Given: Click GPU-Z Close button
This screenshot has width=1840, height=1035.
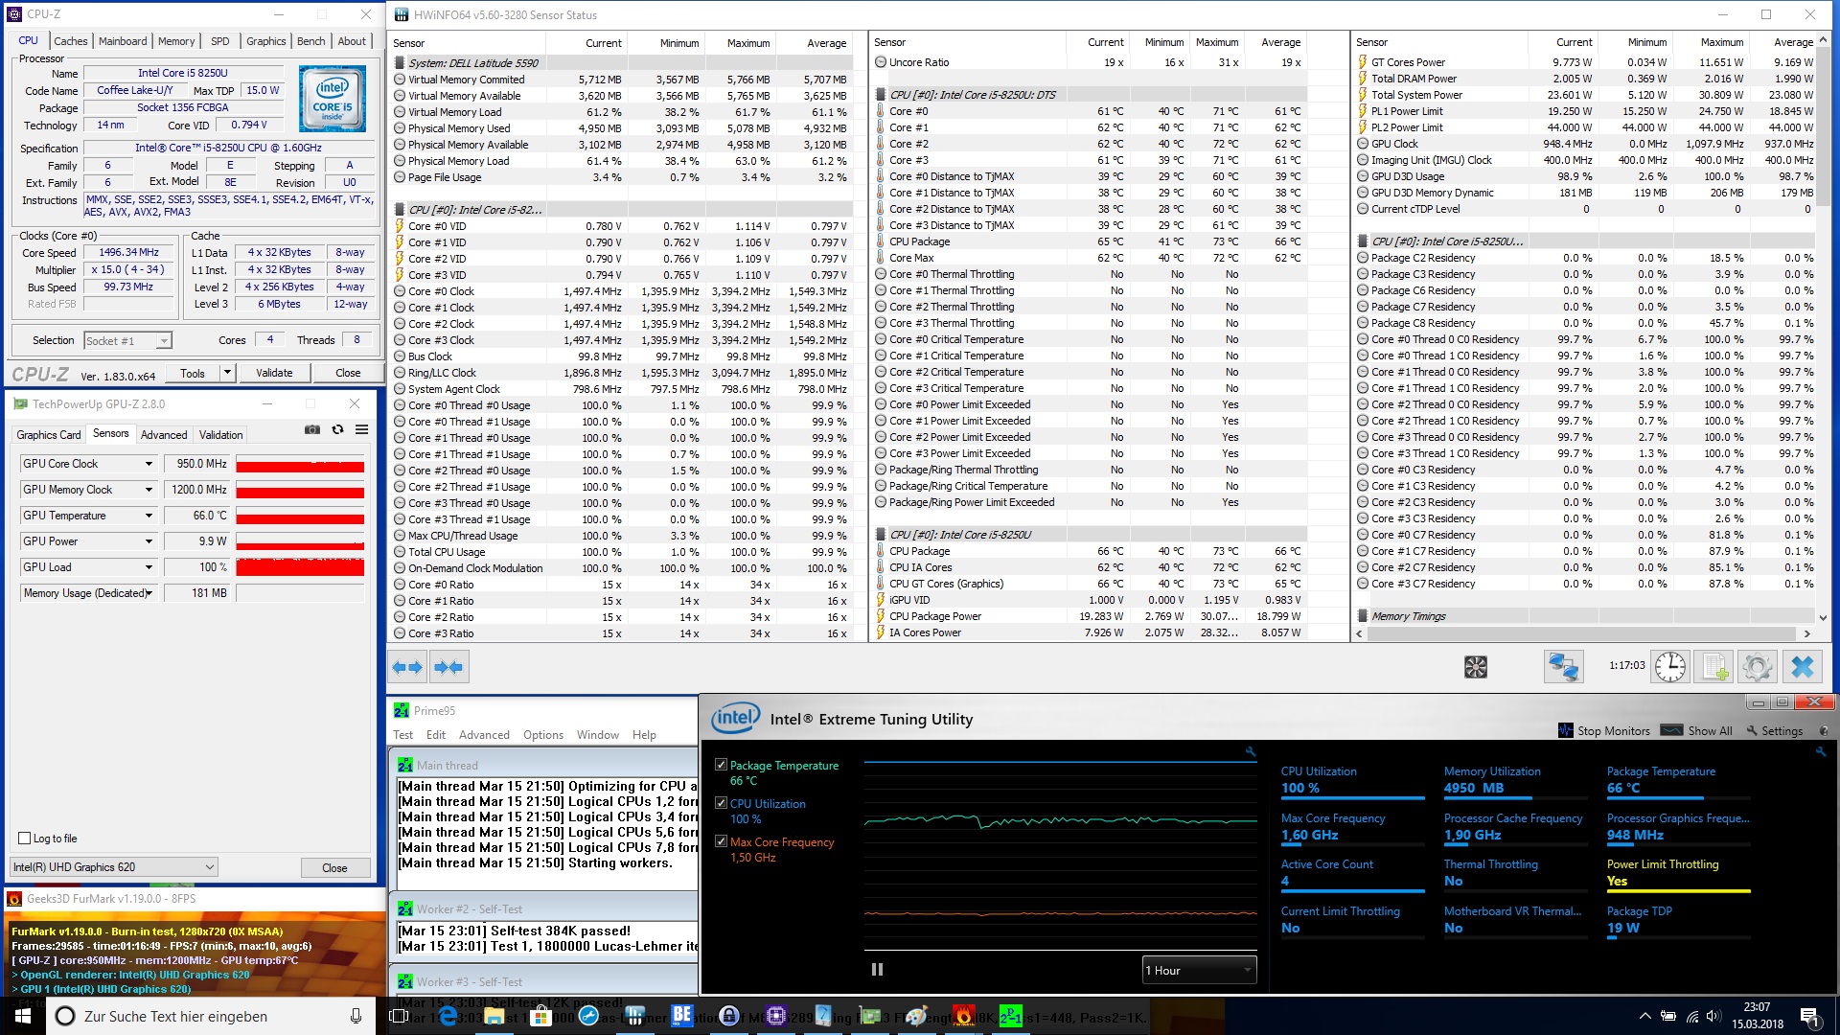Looking at the screenshot, I should coord(334,867).
